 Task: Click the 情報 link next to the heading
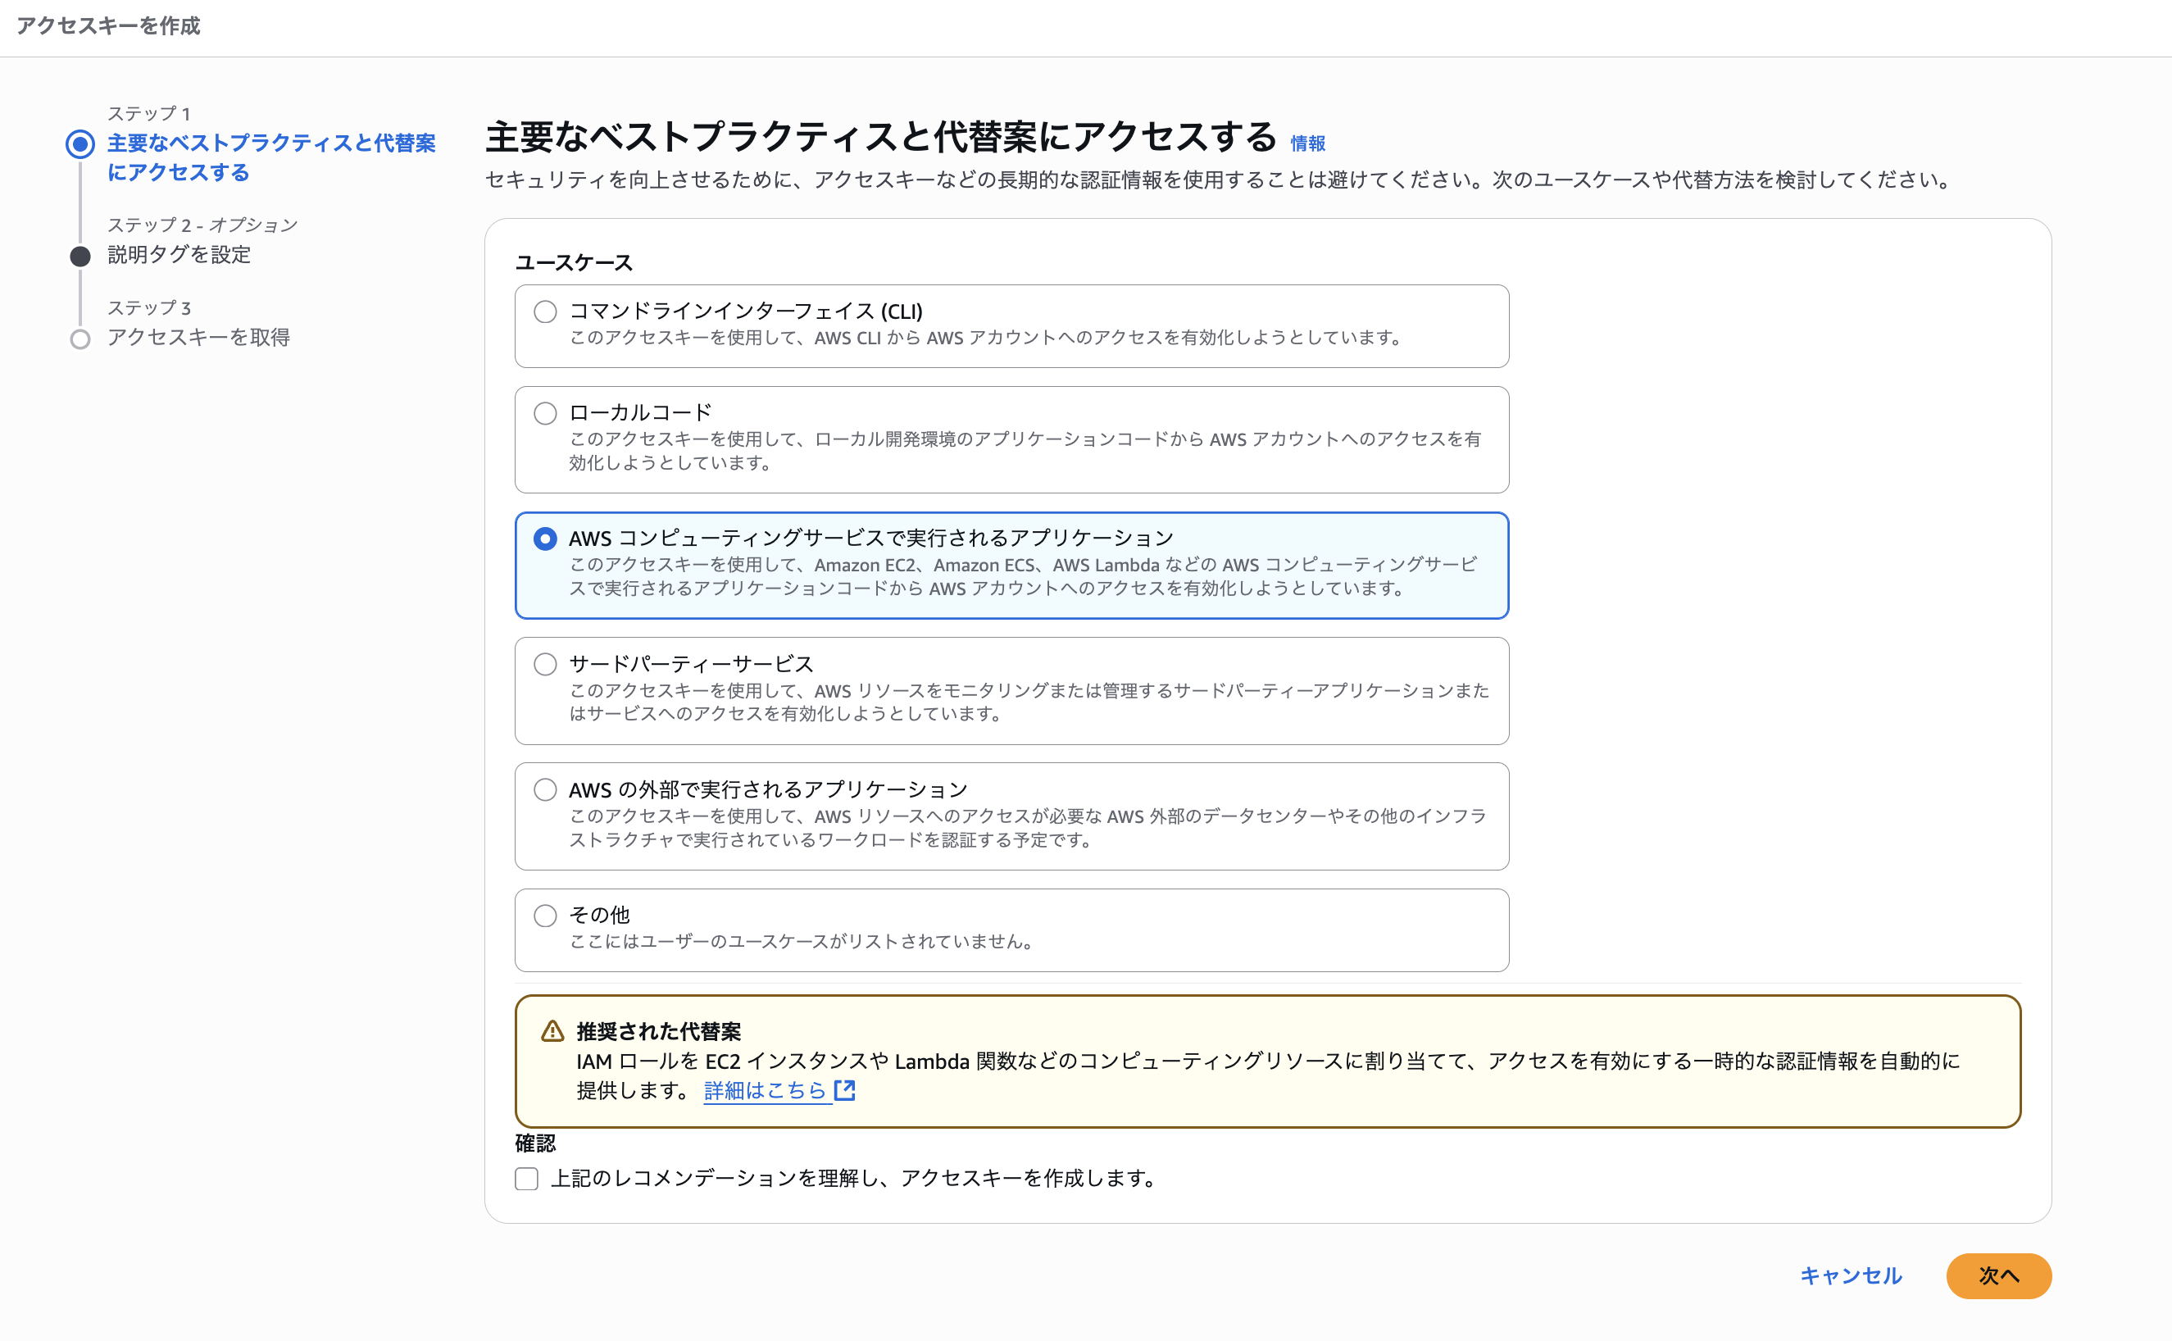pyautogui.click(x=1307, y=143)
